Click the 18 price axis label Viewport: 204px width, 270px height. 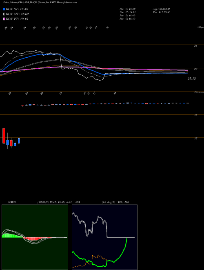click(x=195, y=115)
